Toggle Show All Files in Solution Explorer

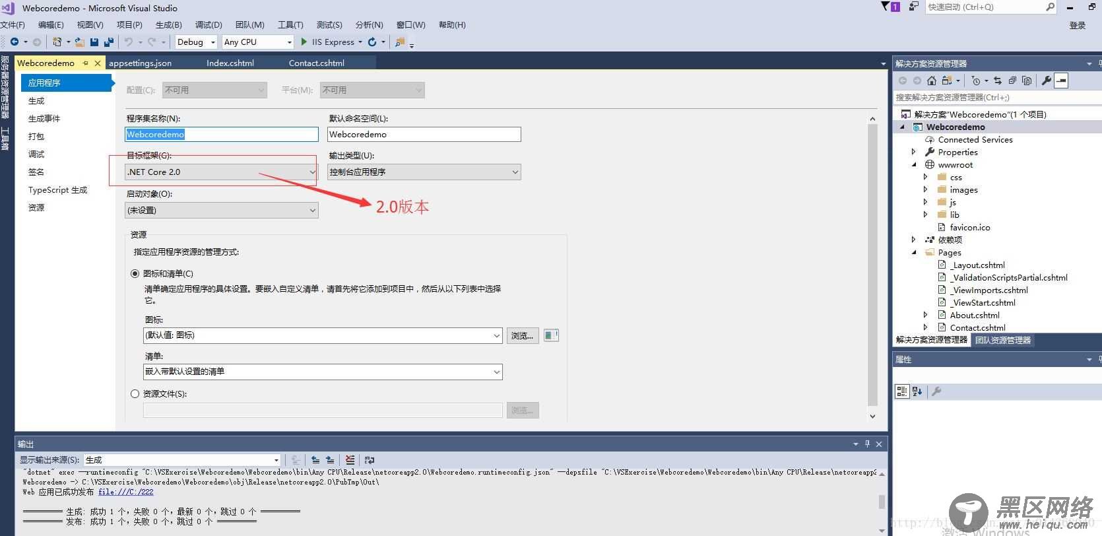[x=1027, y=81]
